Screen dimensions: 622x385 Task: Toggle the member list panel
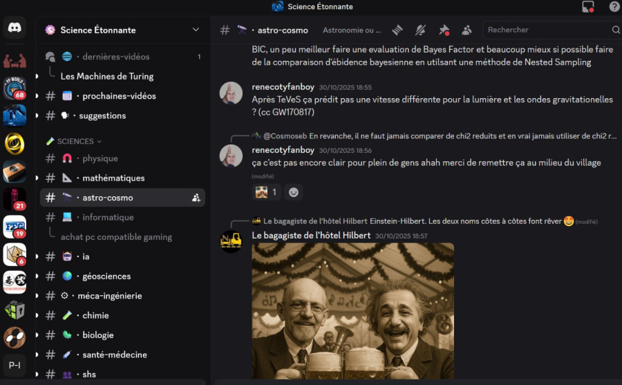[x=466, y=30]
